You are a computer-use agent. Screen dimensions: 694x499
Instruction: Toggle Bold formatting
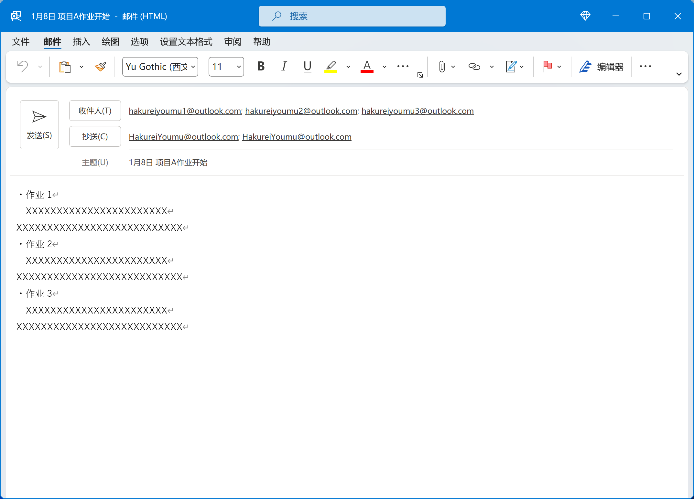tap(261, 67)
